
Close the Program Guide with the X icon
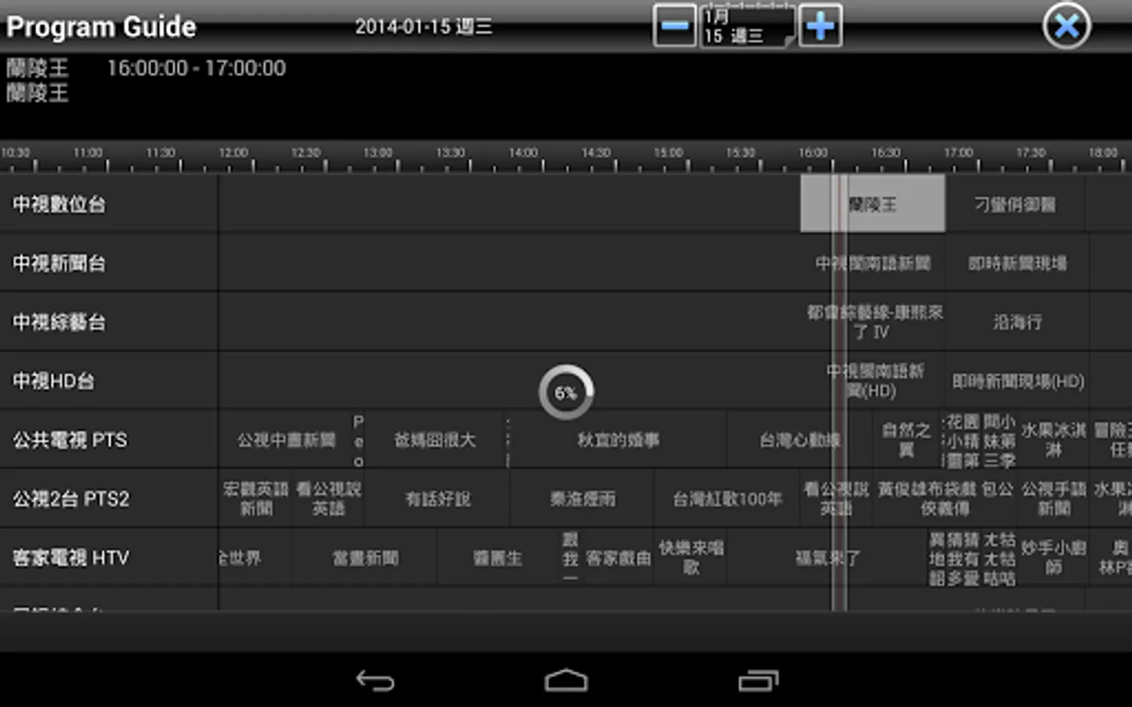tap(1067, 26)
